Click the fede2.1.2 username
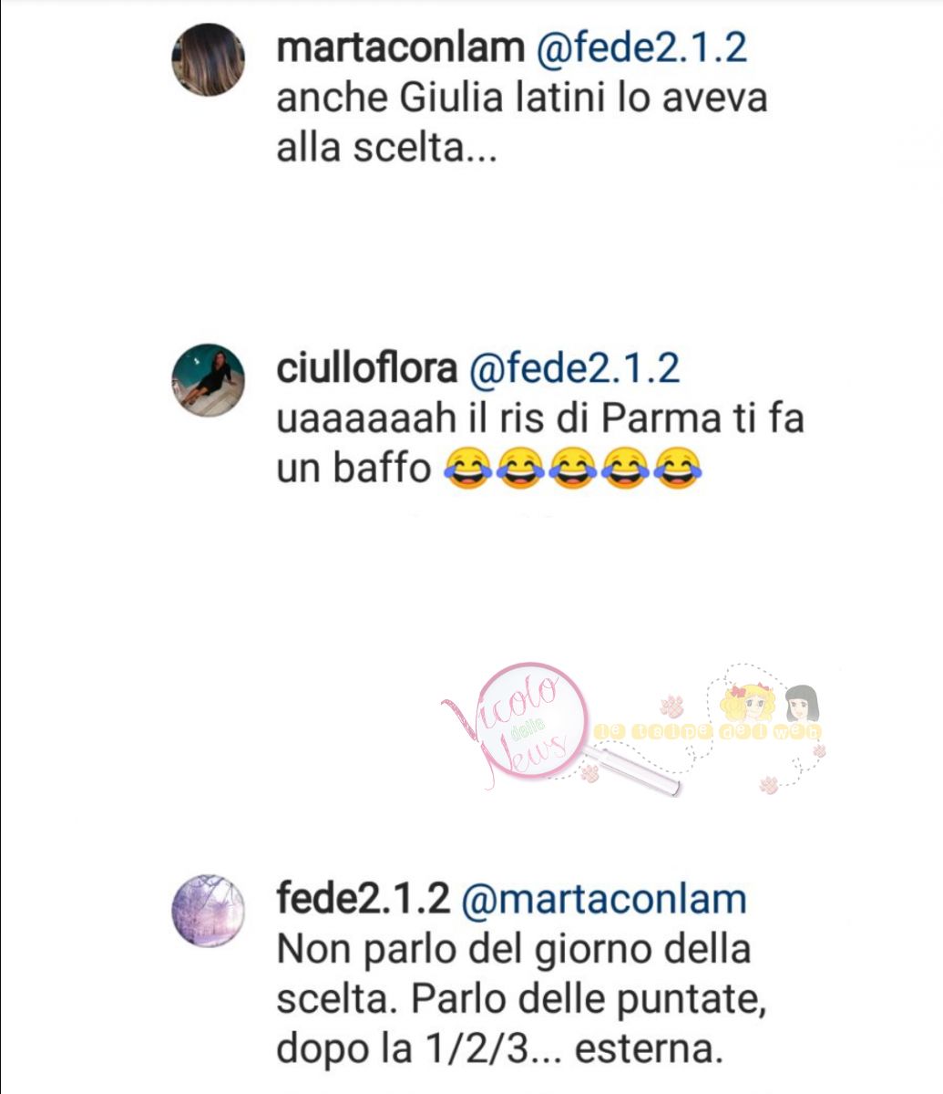943x1094 pixels. coord(364,899)
